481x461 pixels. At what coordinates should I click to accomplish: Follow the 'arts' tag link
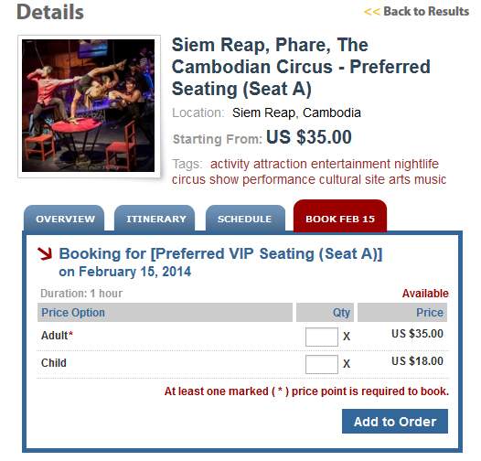click(400, 179)
